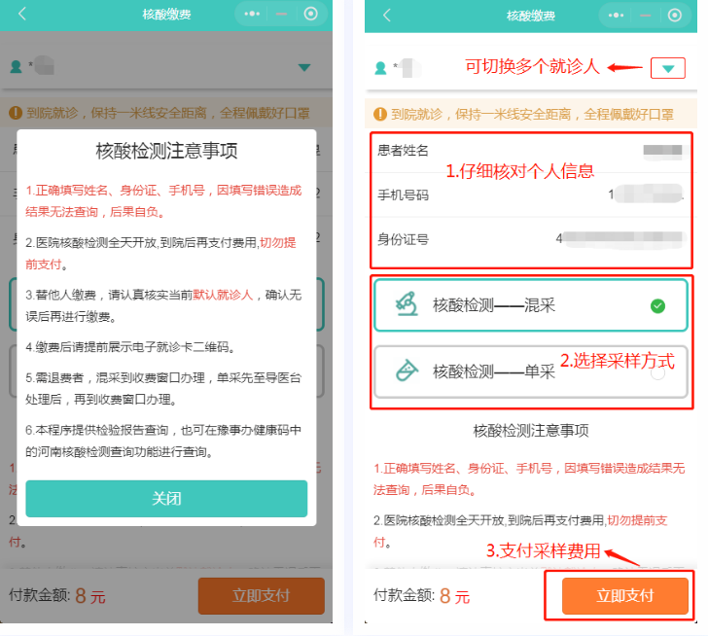Click the microscope icon for 混采

(x=407, y=304)
